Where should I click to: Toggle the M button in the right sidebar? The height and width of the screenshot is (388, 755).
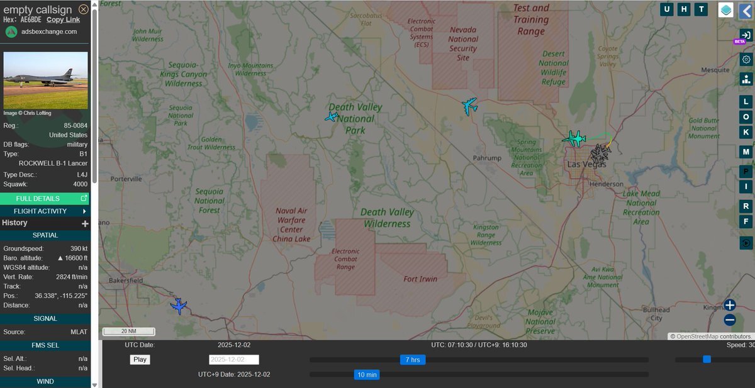(746, 152)
